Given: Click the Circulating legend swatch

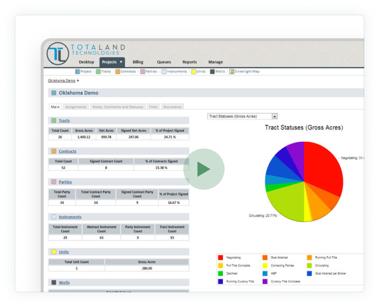Looking at the screenshot, I should [309, 265].
